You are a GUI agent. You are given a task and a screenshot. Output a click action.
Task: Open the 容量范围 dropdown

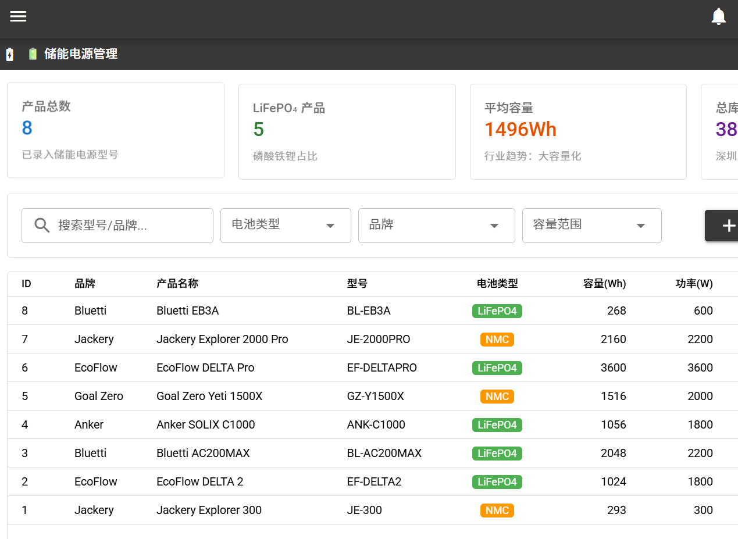[592, 226]
